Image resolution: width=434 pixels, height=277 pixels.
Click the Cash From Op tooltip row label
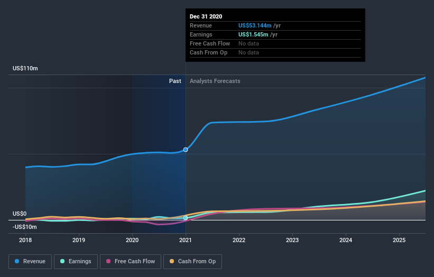click(x=208, y=52)
